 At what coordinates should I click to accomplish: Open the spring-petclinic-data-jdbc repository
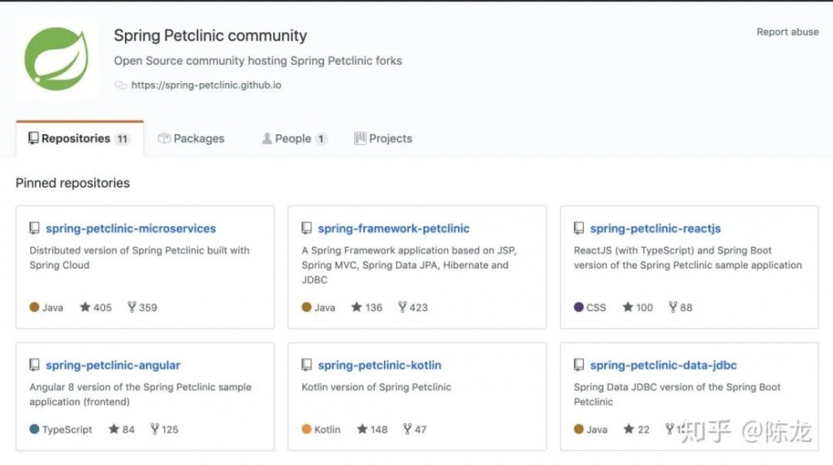663,365
